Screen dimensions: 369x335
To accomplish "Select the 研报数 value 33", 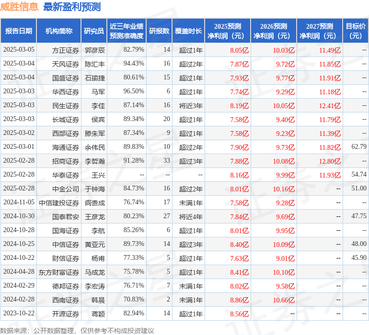I will (x=167, y=161).
